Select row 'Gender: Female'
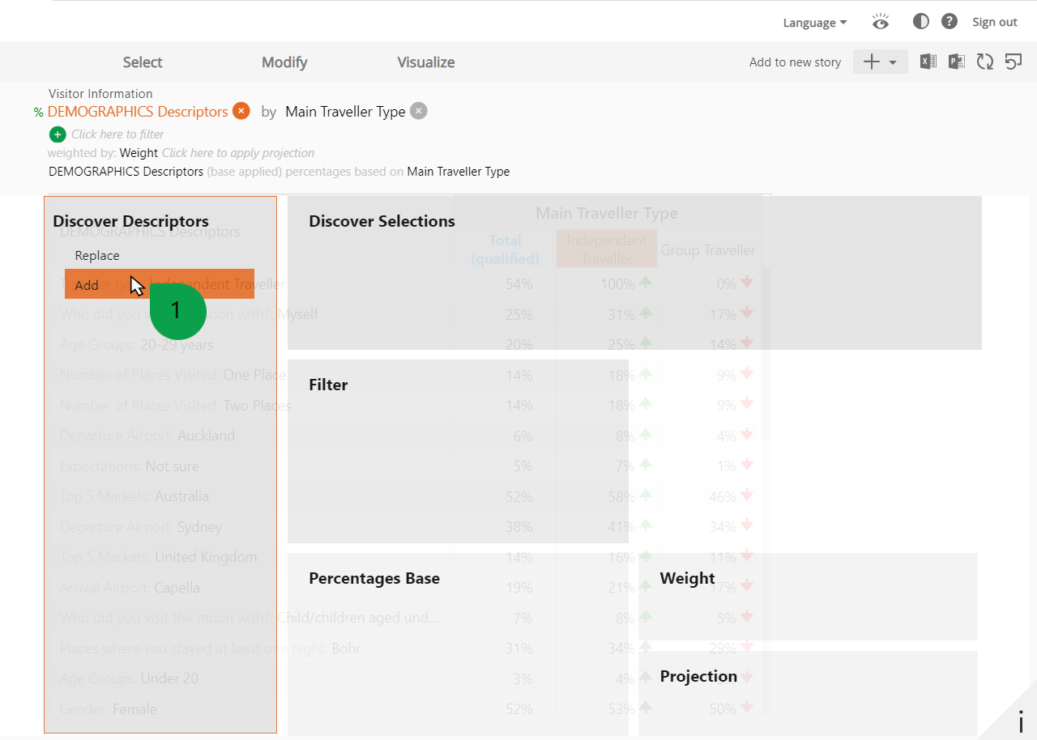The image size is (1037, 740). point(108,709)
